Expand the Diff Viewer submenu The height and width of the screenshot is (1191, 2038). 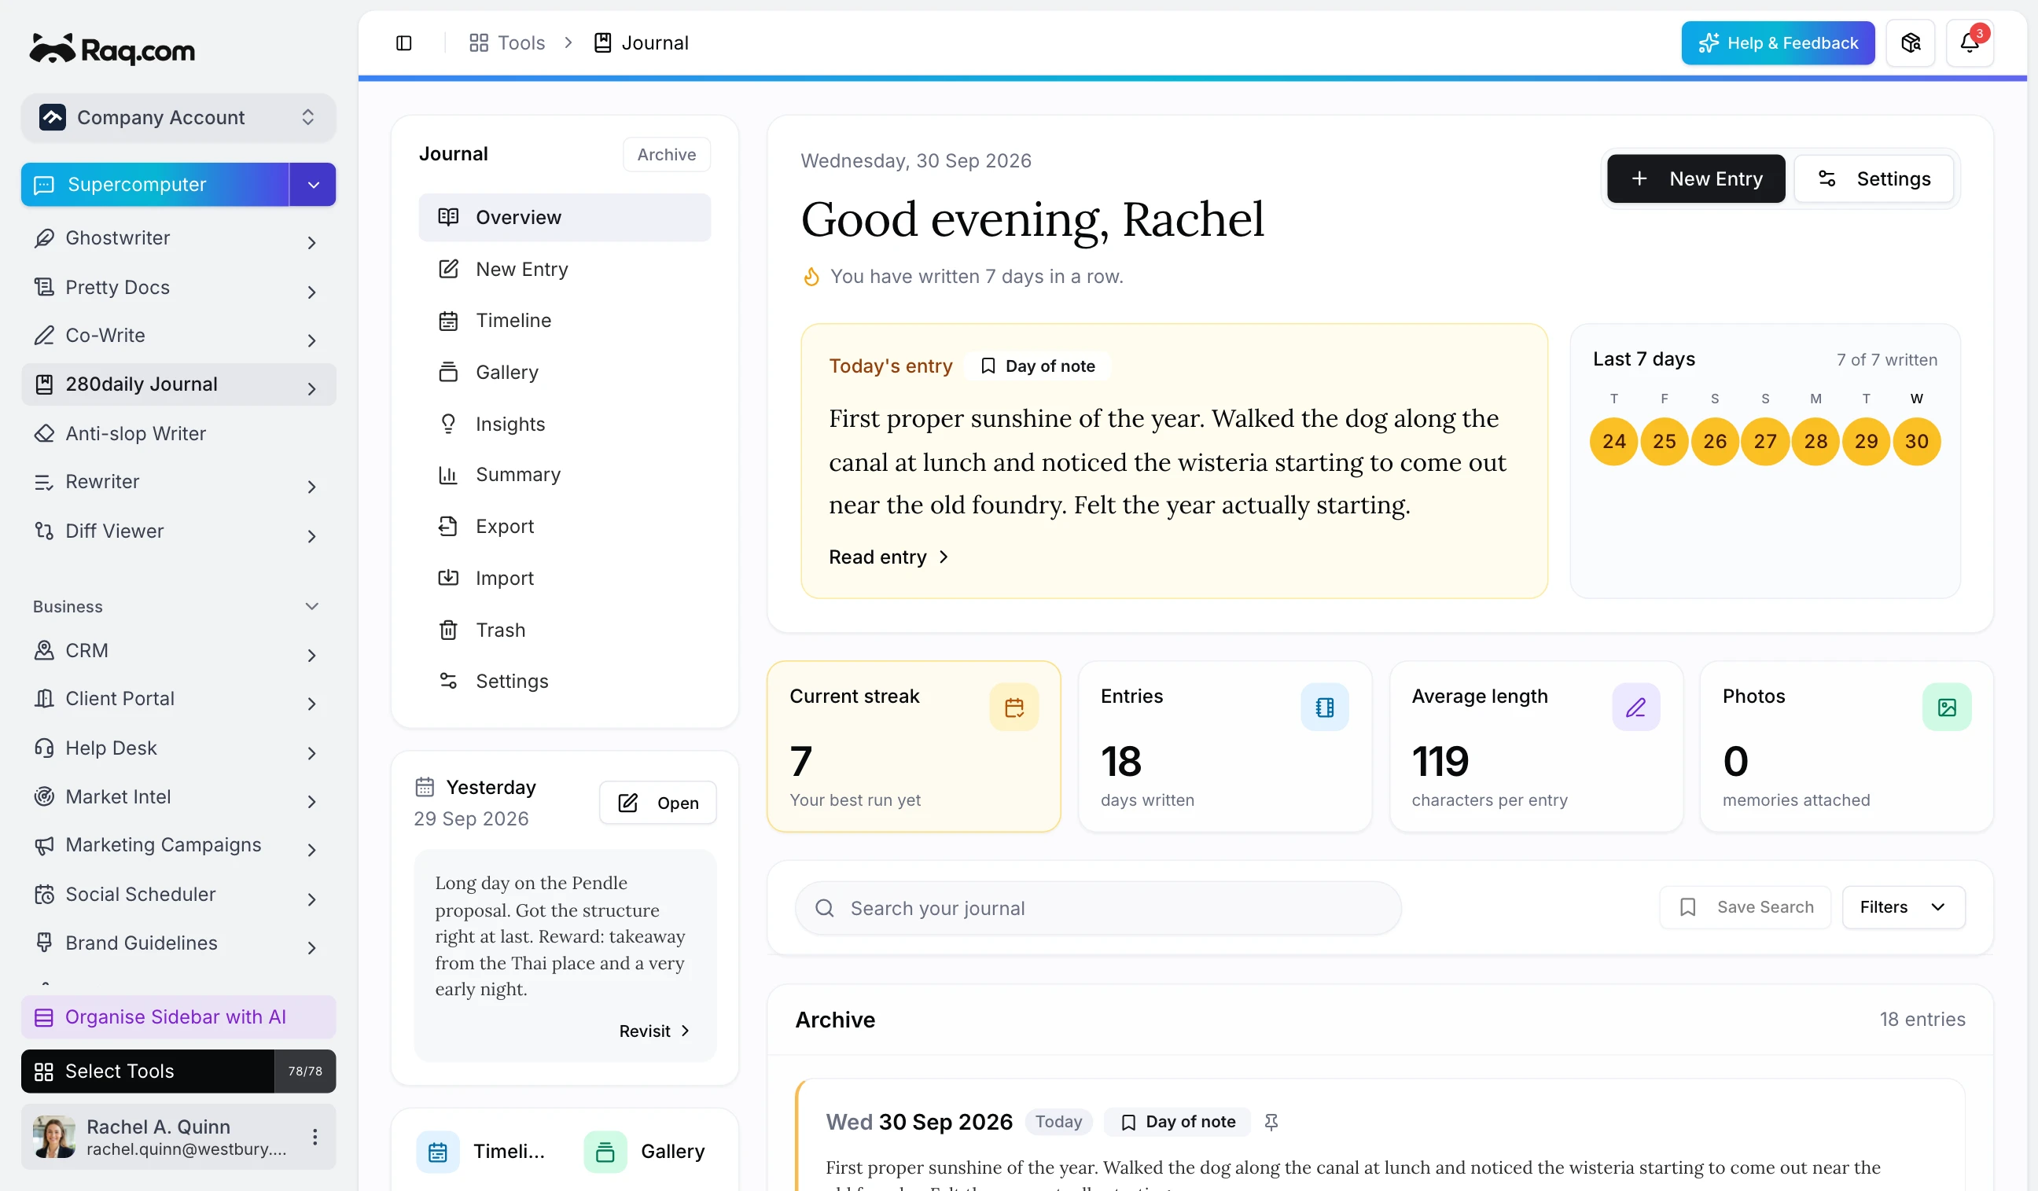tap(311, 535)
